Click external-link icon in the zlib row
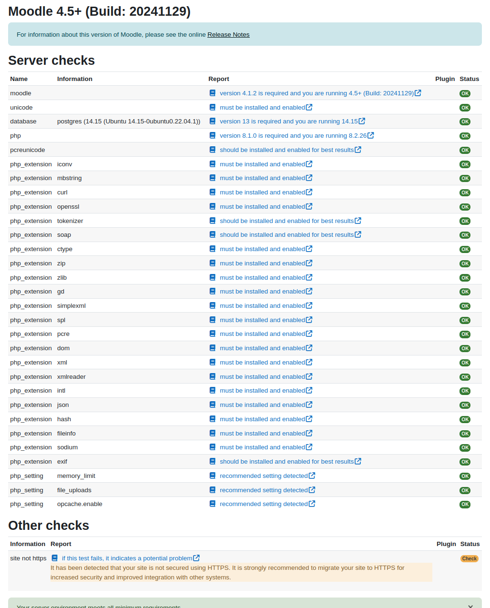This screenshot has width=490, height=608. tap(309, 277)
